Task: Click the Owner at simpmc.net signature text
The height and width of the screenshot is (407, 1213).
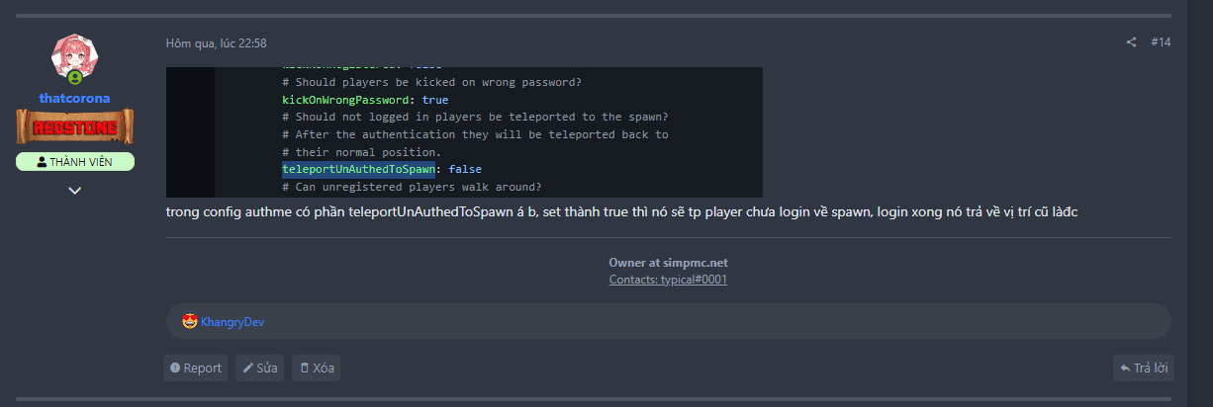Action: pyautogui.click(x=668, y=263)
